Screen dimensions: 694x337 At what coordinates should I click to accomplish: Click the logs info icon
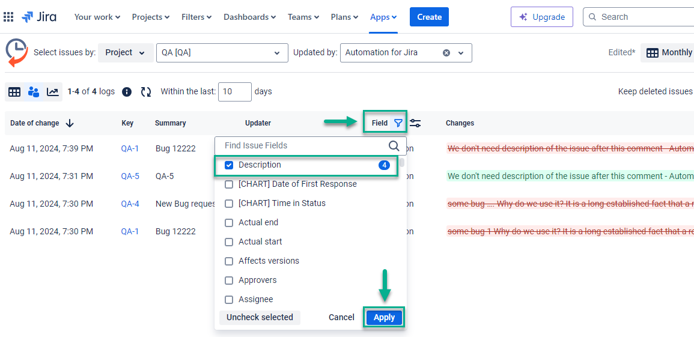tap(127, 92)
